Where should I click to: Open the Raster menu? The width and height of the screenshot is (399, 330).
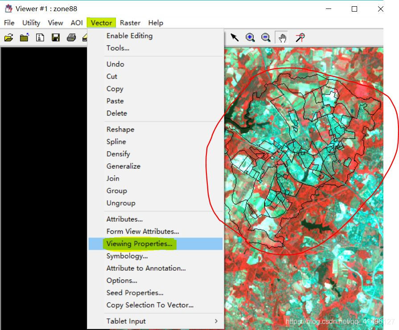(x=130, y=23)
